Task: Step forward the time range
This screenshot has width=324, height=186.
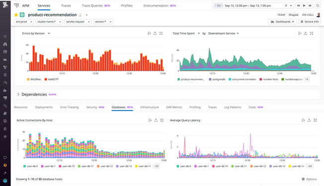Action: pyautogui.click(x=310, y=5)
